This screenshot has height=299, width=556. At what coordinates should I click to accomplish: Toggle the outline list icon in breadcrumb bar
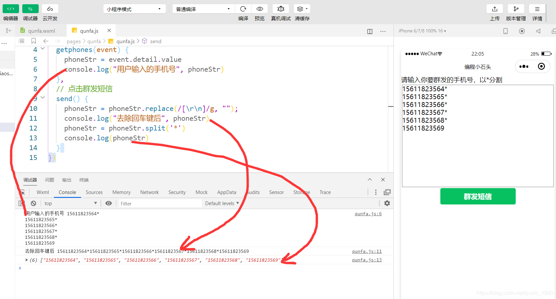tap(22, 41)
